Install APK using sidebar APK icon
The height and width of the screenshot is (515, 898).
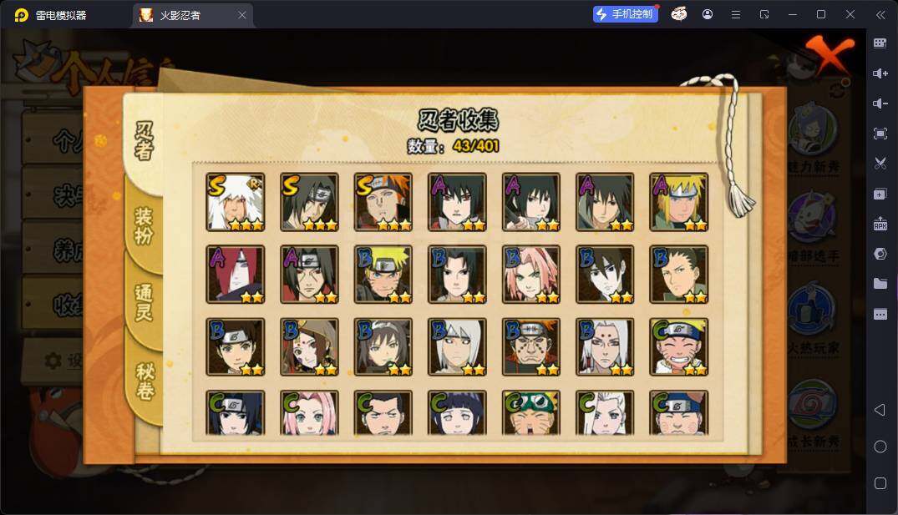click(x=880, y=223)
